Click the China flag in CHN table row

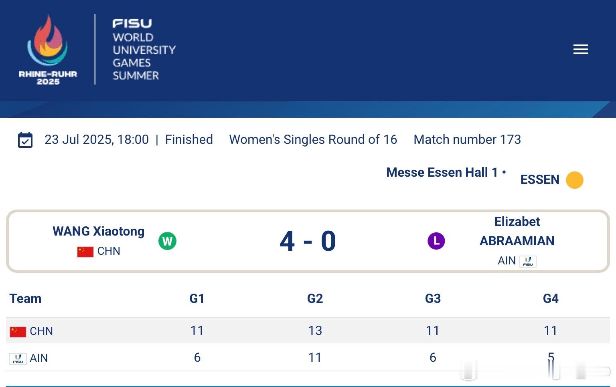coord(18,332)
